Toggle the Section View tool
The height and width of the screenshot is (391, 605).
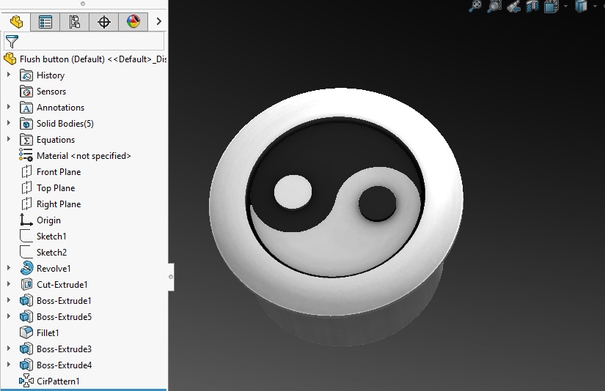pyautogui.click(x=532, y=7)
